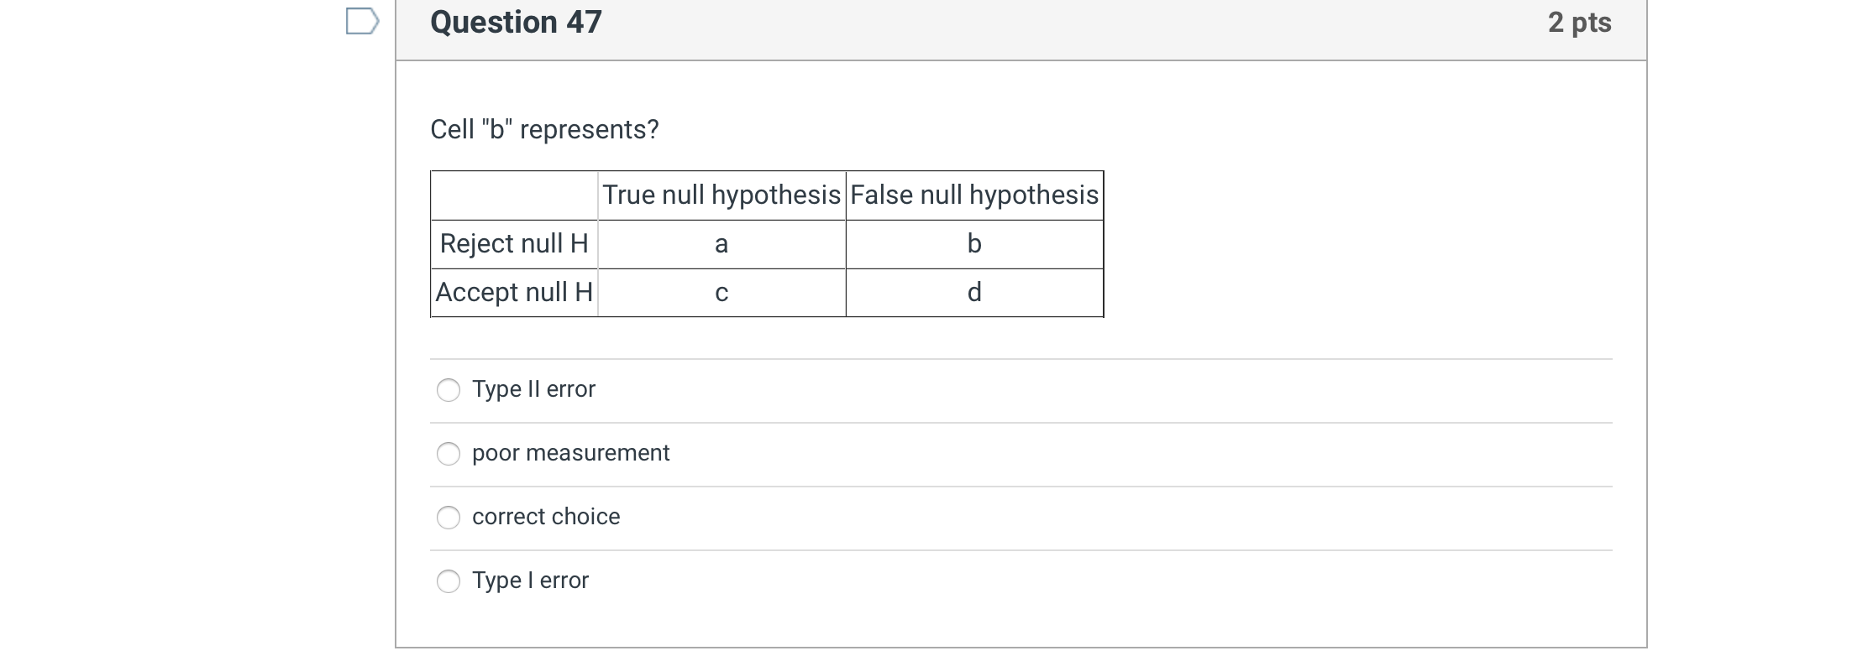Click the Accept null H row label

(512, 293)
